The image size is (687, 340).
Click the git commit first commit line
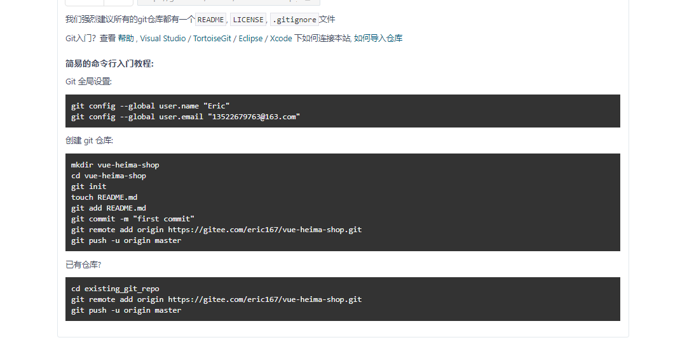click(x=133, y=219)
